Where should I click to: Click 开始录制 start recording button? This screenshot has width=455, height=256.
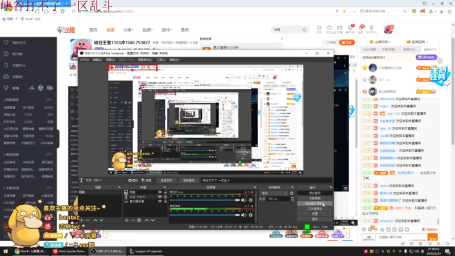(x=315, y=198)
